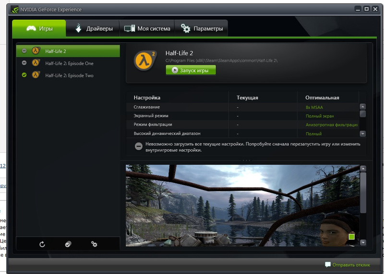Click the Episode One grey status icon

[x=24, y=63]
